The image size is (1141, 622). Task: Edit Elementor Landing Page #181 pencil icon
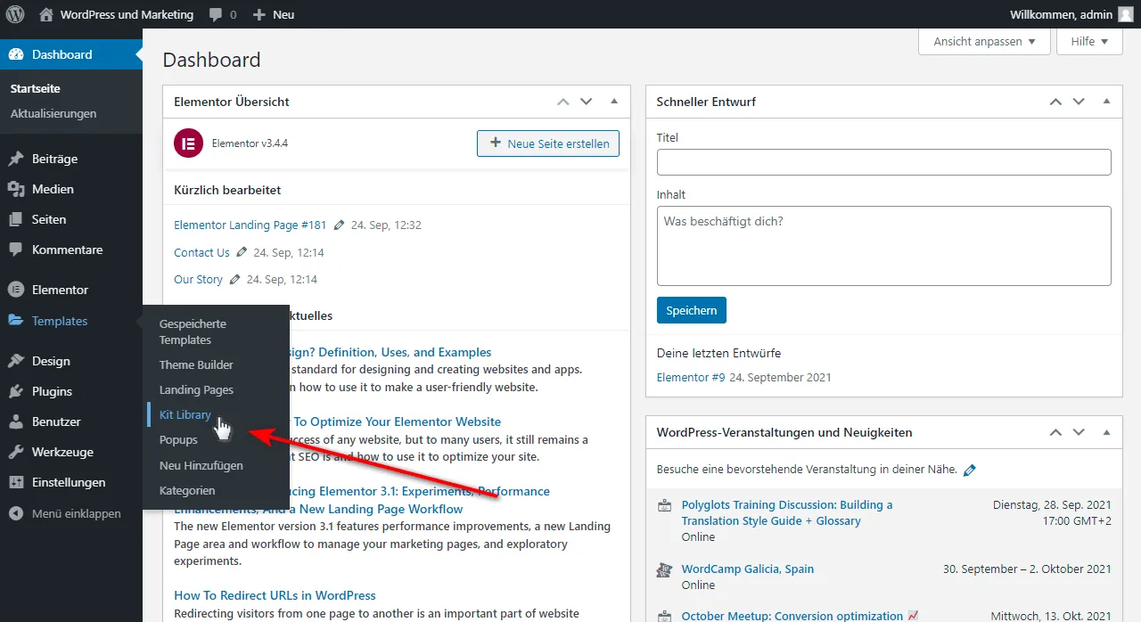click(x=339, y=225)
